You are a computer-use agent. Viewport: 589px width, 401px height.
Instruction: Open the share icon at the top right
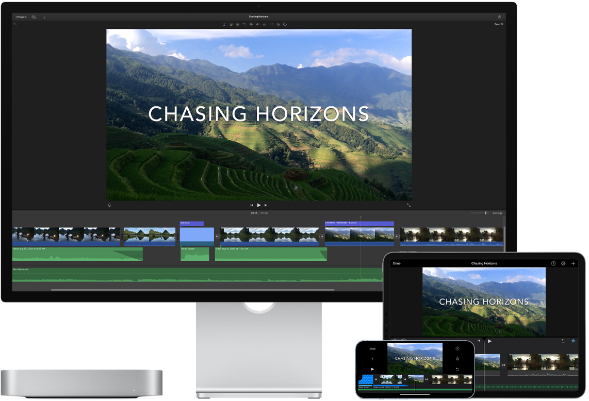(500, 16)
